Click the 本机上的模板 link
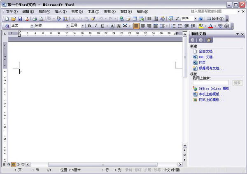This screenshot has height=174, width=247. point(211,94)
